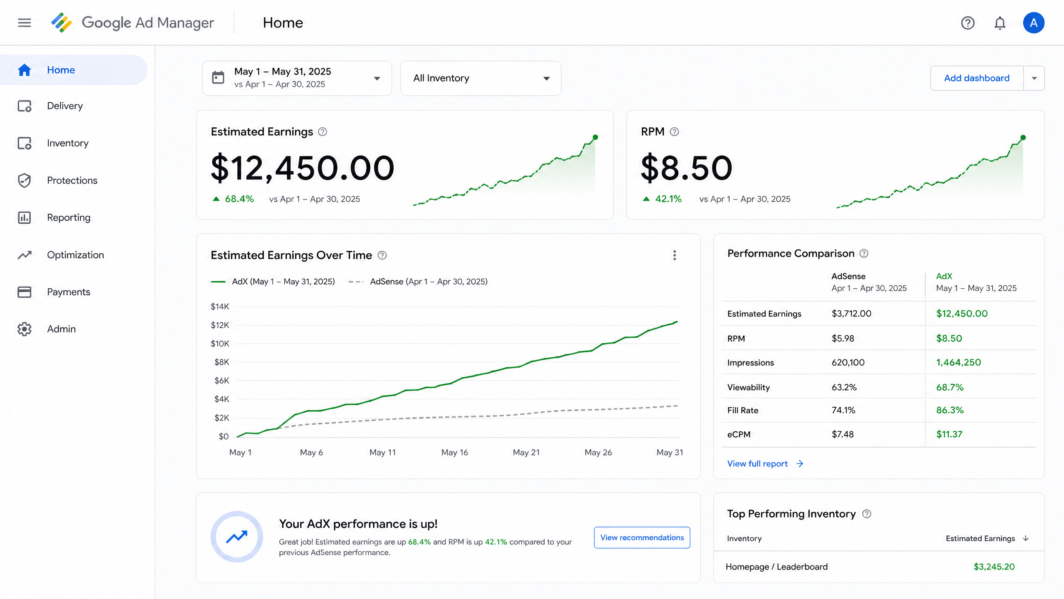Viewport: 1064px width, 599px height.
Task: Click the $12,450.00 headline earnings value
Action: point(303,168)
